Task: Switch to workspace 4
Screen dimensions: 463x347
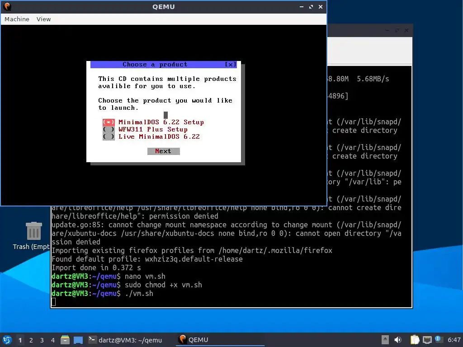Action: [x=52, y=340]
